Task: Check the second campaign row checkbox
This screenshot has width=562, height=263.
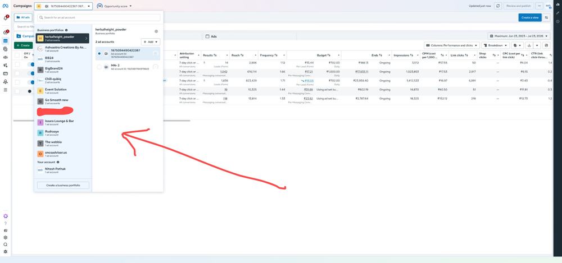Action: 17,73
